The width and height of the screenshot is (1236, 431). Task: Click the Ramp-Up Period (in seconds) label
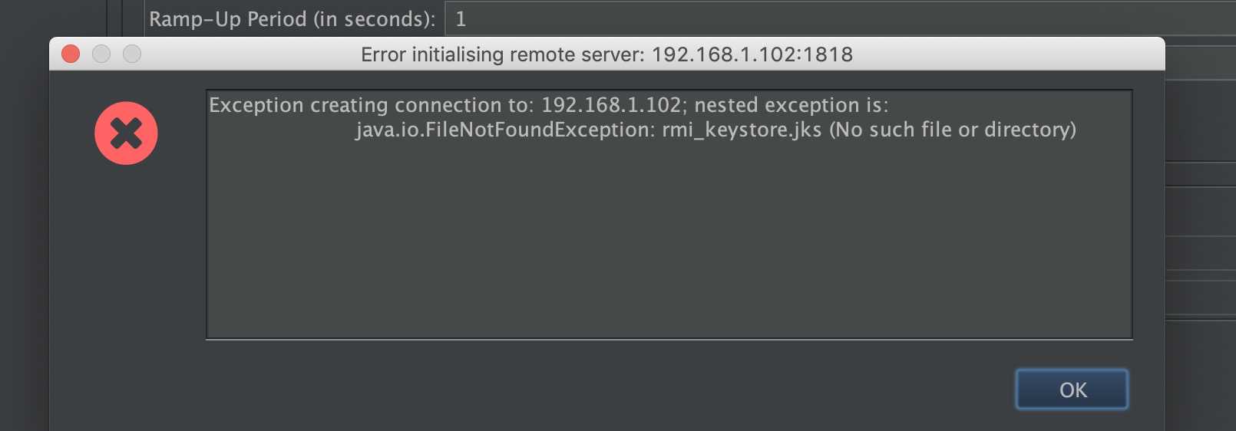click(x=292, y=19)
